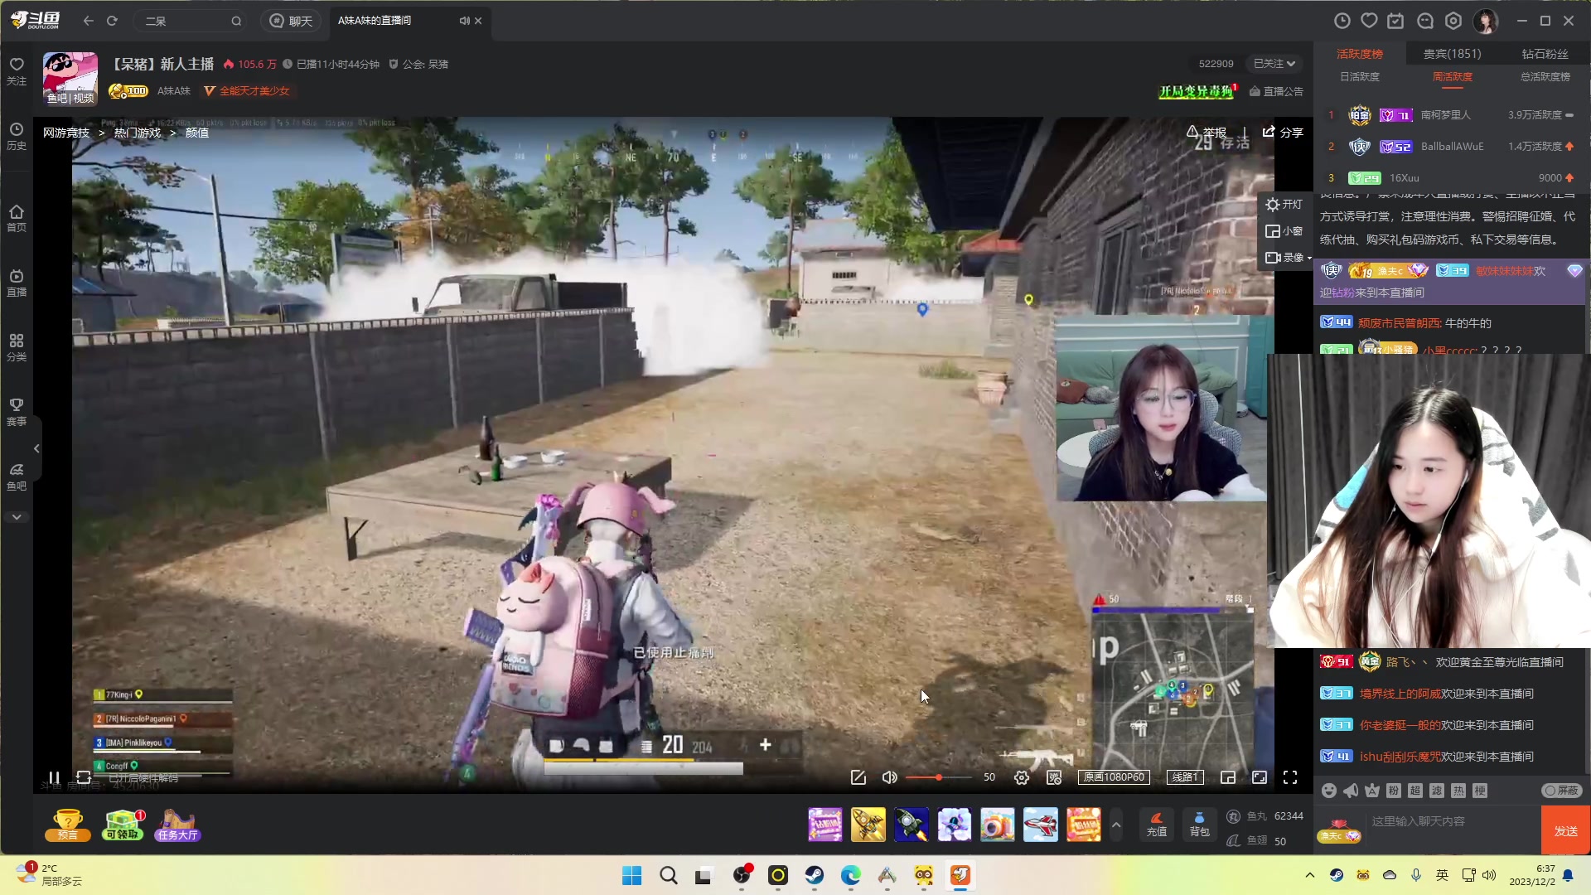Open the 任务大厅 task hall
The image size is (1591, 895).
[177, 825]
